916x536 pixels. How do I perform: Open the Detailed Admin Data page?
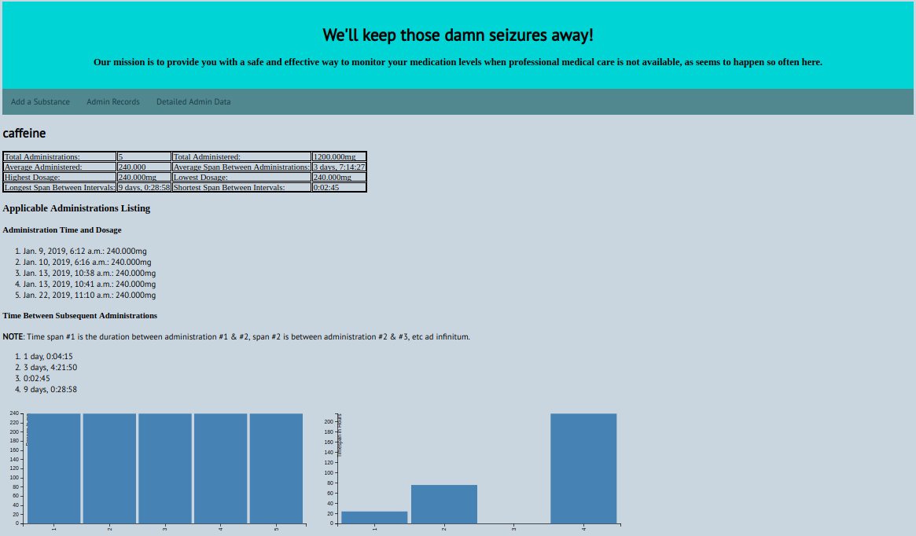pyautogui.click(x=193, y=101)
